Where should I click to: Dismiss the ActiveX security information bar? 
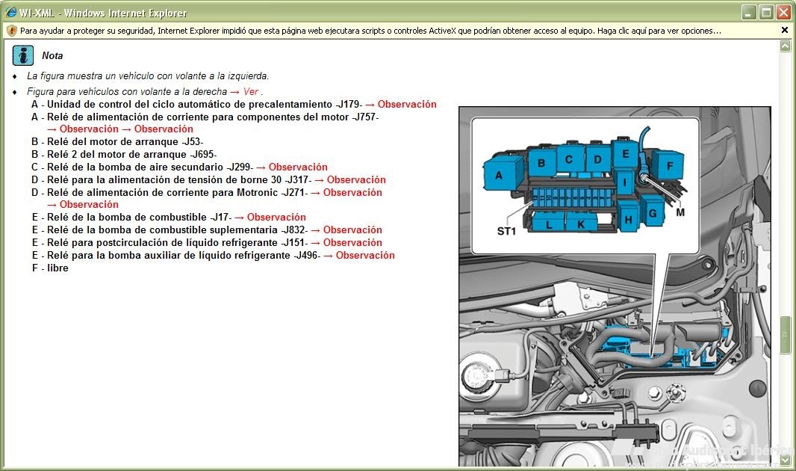(784, 31)
